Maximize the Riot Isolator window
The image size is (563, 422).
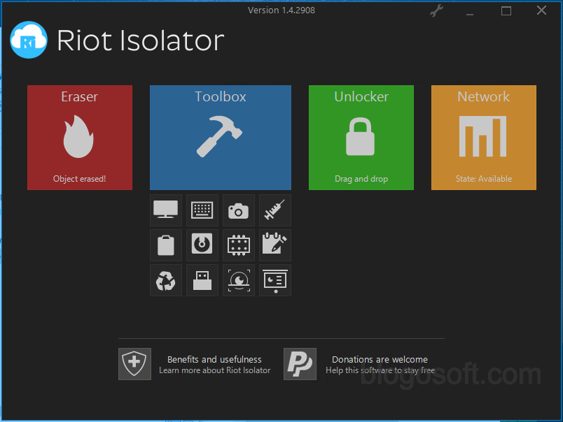click(x=506, y=11)
